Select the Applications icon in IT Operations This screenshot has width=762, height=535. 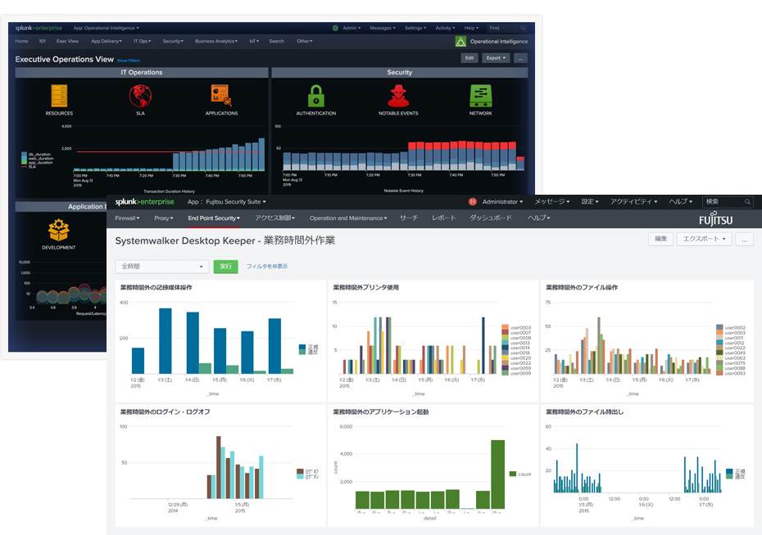[x=221, y=95]
